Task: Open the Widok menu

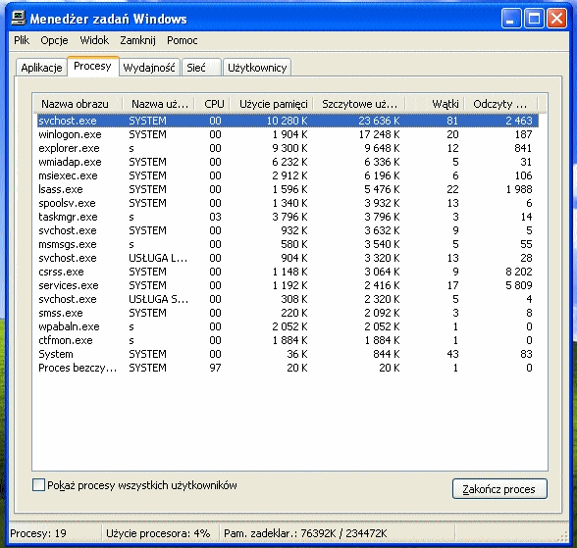Action: coord(94,40)
